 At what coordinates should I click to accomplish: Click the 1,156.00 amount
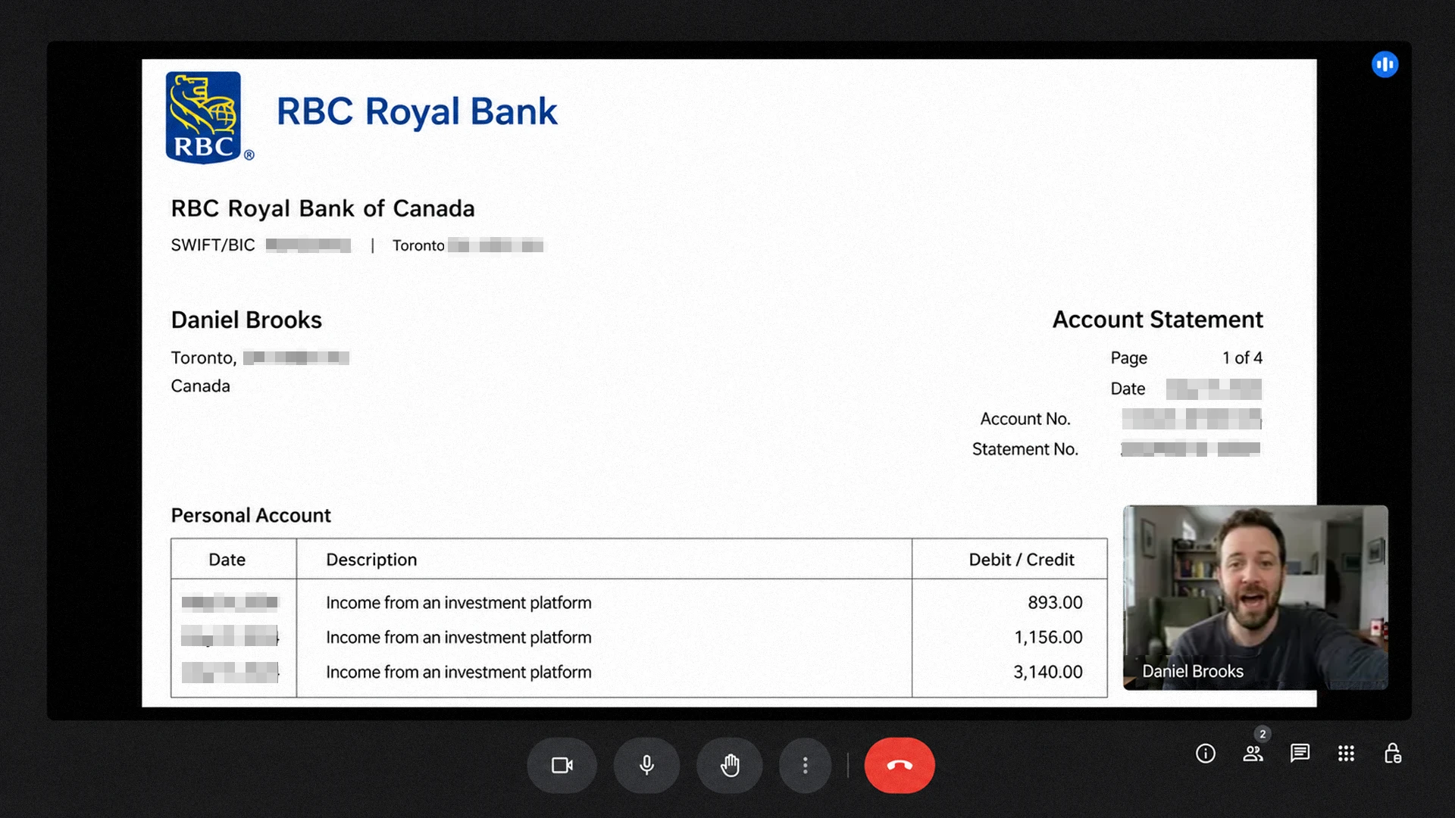[1048, 638]
